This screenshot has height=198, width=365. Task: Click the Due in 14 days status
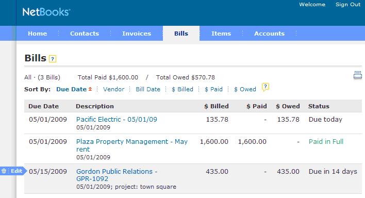(x=333, y=172)
